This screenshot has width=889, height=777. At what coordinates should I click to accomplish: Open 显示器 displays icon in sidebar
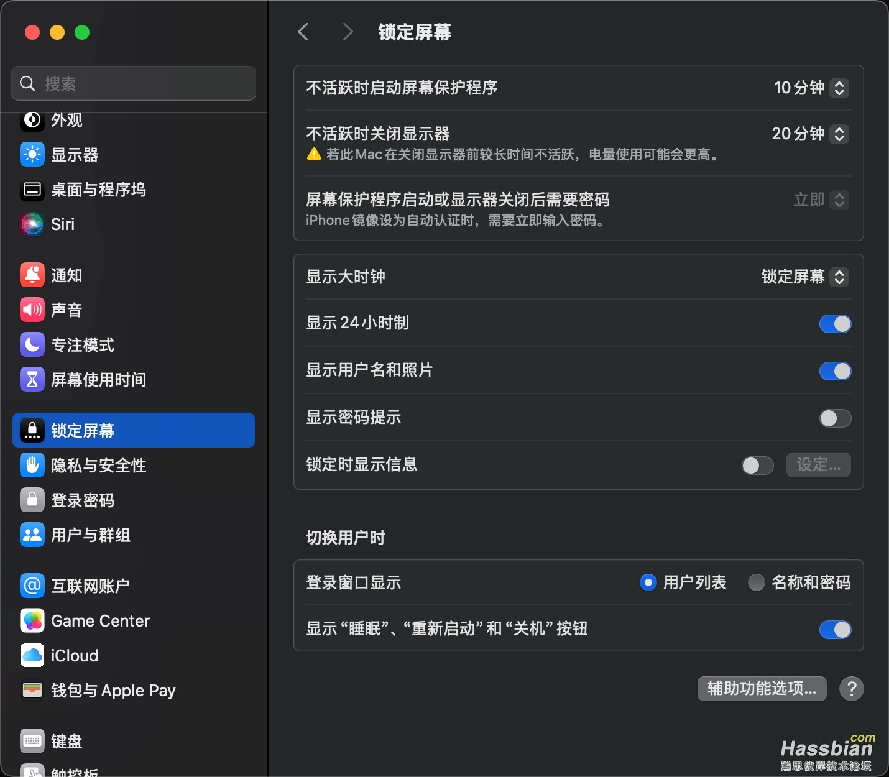pyautogui.click(x=32, y=155)
